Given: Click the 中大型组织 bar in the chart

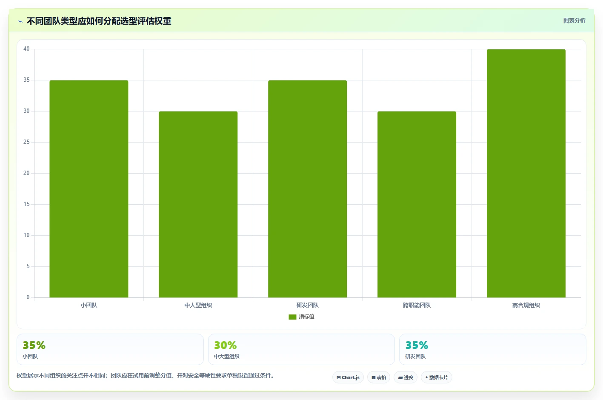Looking at the screenshot, I should (198, 204).
